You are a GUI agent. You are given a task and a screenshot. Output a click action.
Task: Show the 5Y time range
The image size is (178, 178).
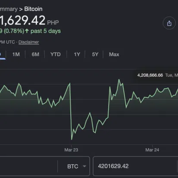pos(95,54)
